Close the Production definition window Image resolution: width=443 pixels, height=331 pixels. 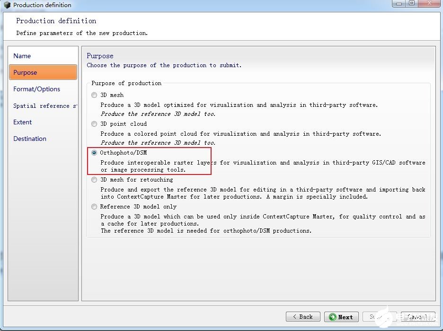429,3
